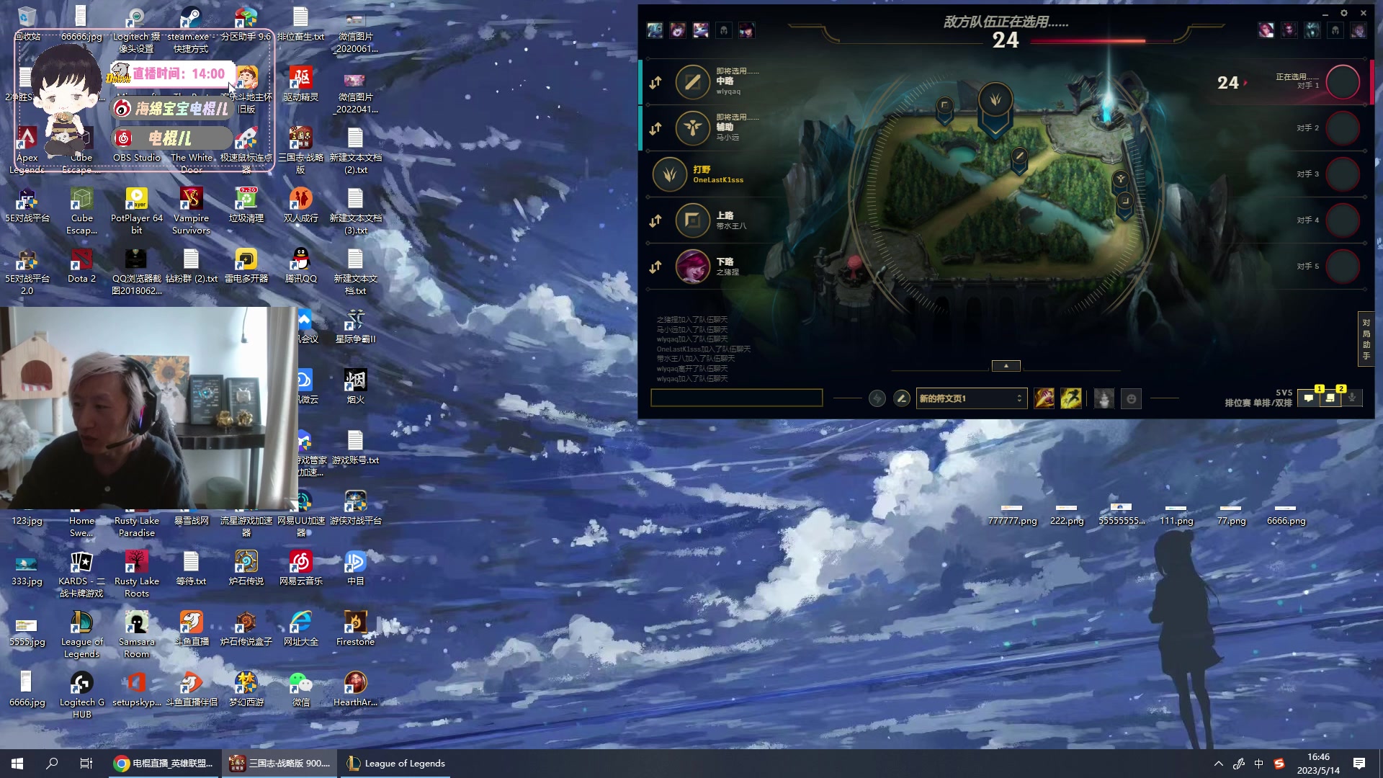Open the quick rune setup icon
Screen dimensions: 1383x778
[877, 398]
